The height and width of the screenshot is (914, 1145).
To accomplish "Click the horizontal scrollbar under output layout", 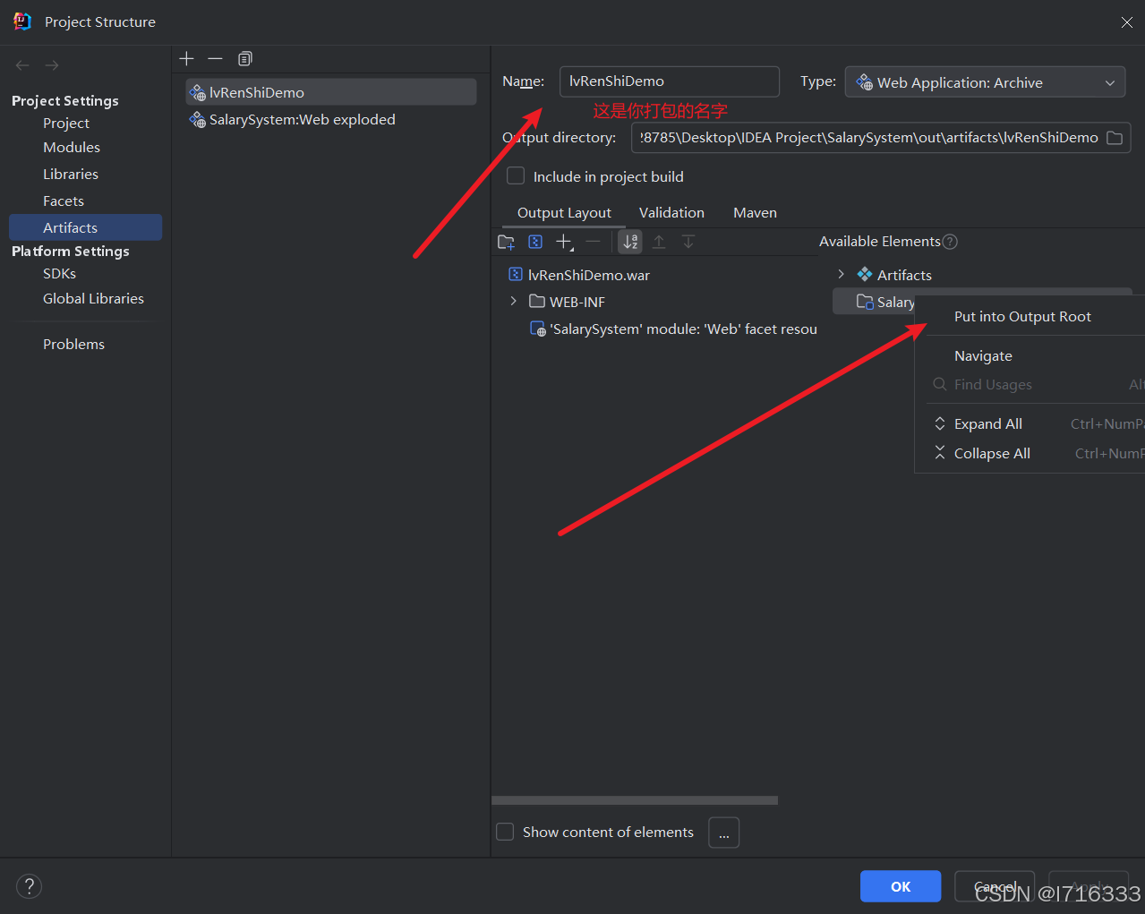I will click(x=635, y=800).
